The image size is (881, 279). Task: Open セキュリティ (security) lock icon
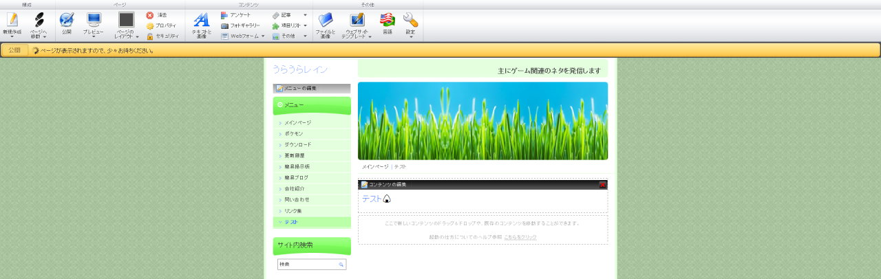coord(162,36)
